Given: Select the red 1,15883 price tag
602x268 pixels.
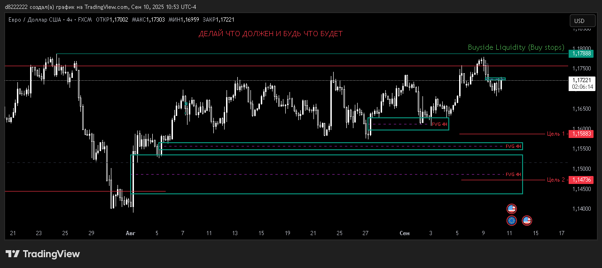Looking at the screenshot, I should click(581, 134).
